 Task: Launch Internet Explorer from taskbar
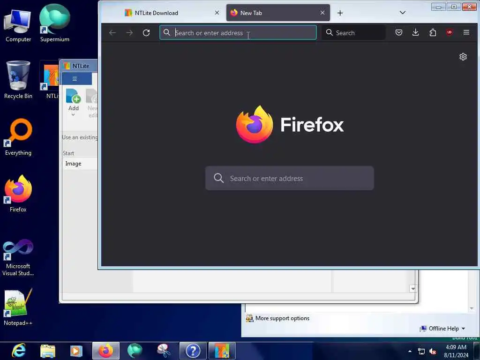(x=19, y=351)
